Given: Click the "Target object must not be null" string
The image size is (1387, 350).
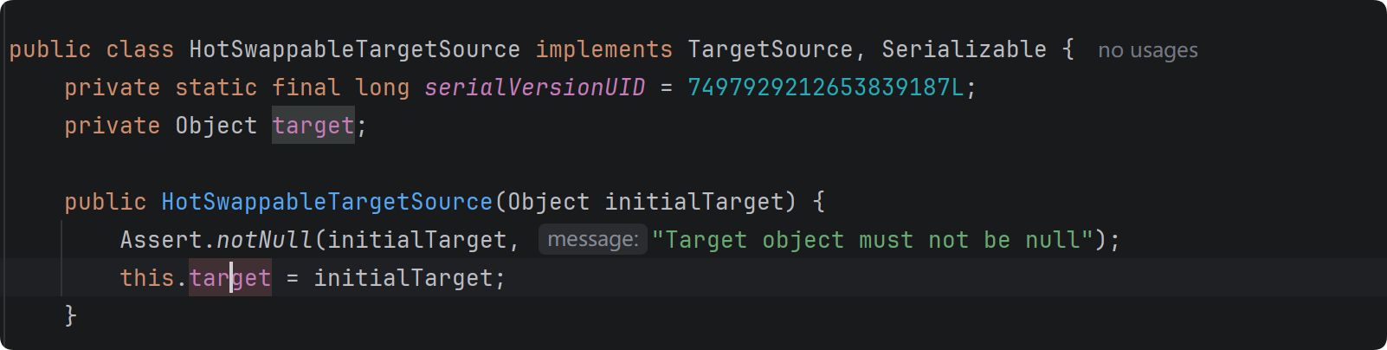Looking at the screenshot, I should 873,240.
